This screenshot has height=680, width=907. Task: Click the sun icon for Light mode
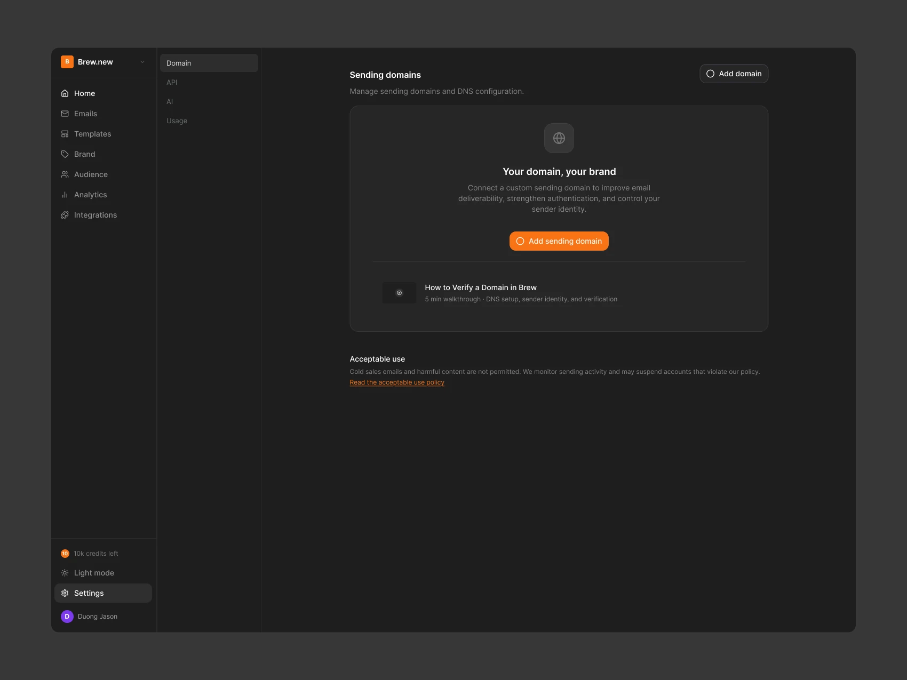pyautogui.click(x=65, y=573)
